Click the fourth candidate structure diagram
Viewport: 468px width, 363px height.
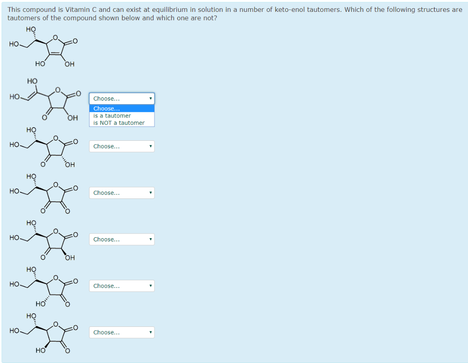[x=43, y=239]
